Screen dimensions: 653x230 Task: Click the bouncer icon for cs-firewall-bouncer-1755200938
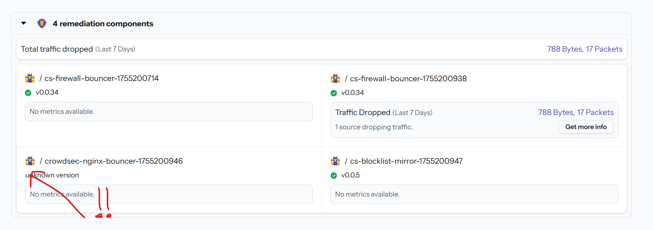click(335, 79)
